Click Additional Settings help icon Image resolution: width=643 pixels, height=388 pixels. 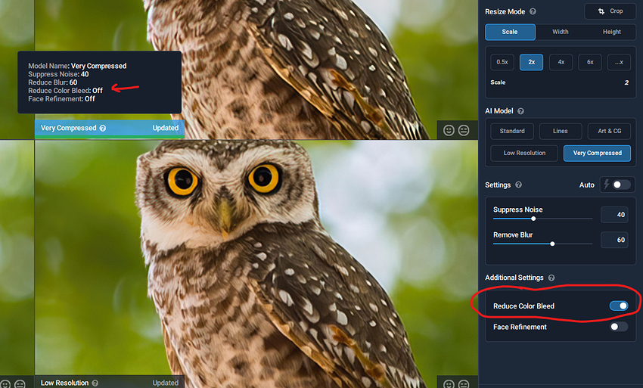(551, 278)
